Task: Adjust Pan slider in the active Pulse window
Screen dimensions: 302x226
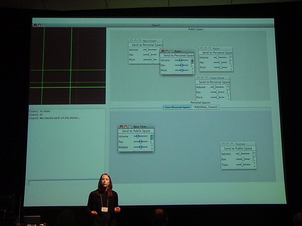Action: pos(181,65)
